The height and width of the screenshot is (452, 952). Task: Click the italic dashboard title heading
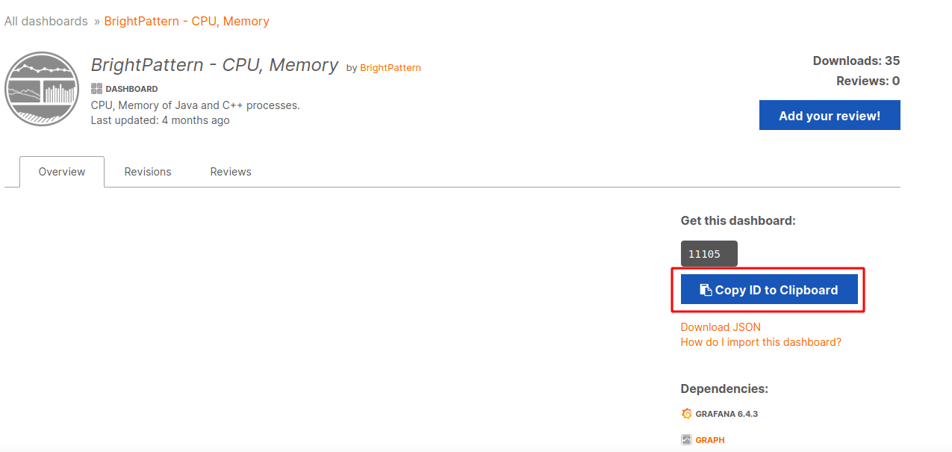215,65
